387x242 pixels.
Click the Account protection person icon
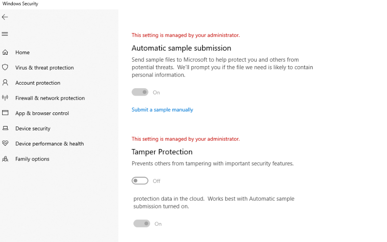point(5,83)
